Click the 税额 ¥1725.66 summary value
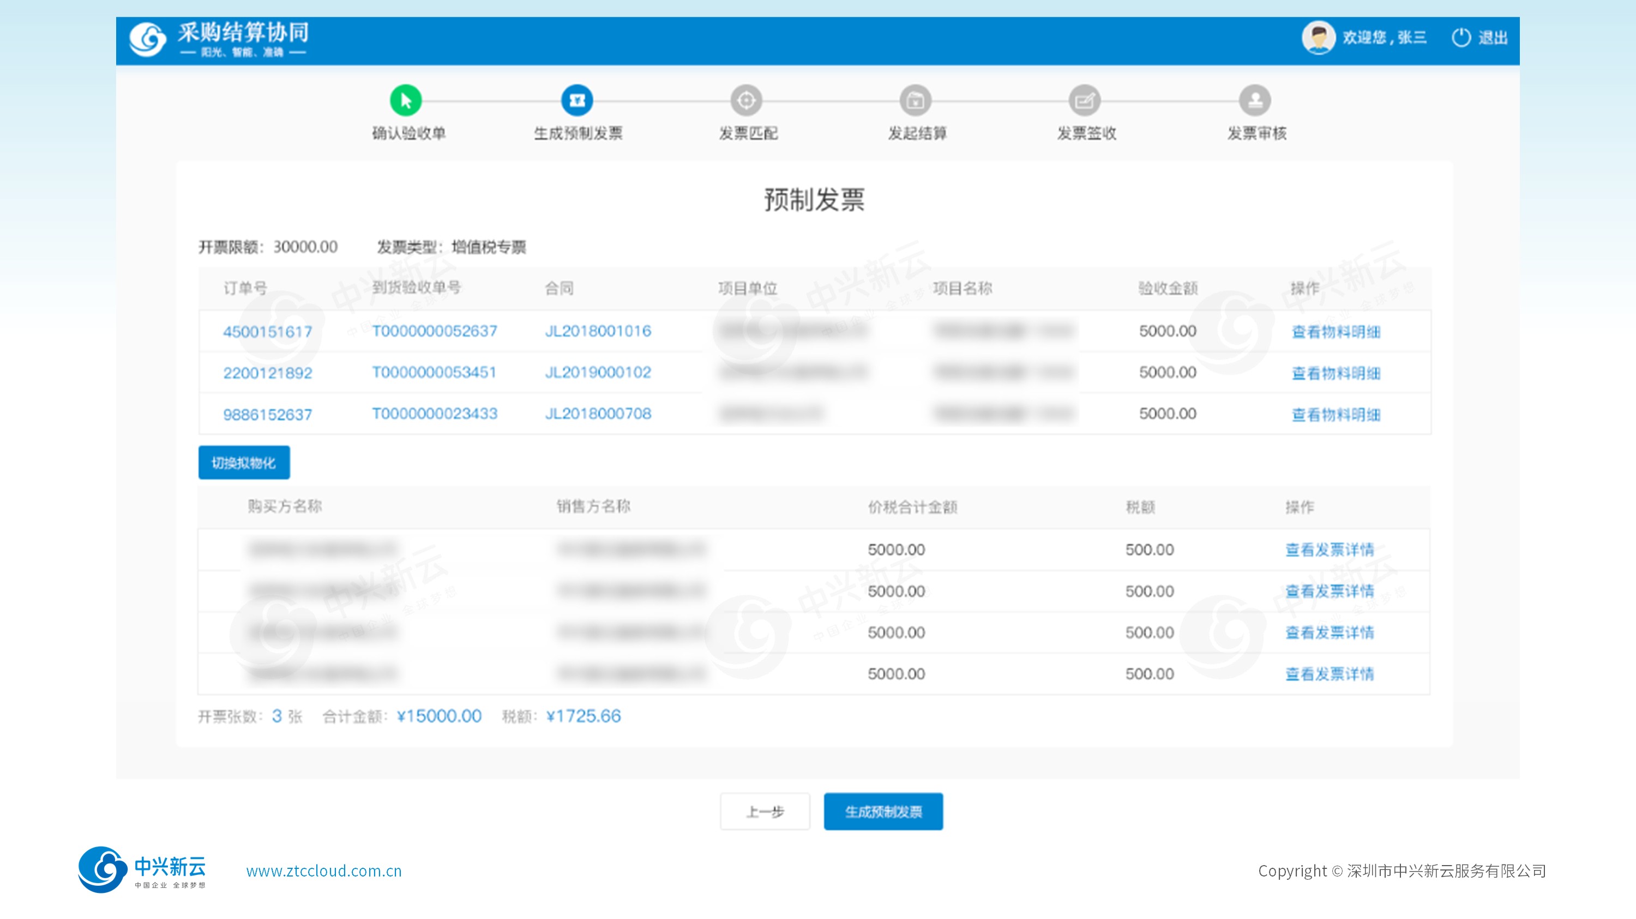The width and height of the screenshot is (1636, 919). click(x=583, y=716)
